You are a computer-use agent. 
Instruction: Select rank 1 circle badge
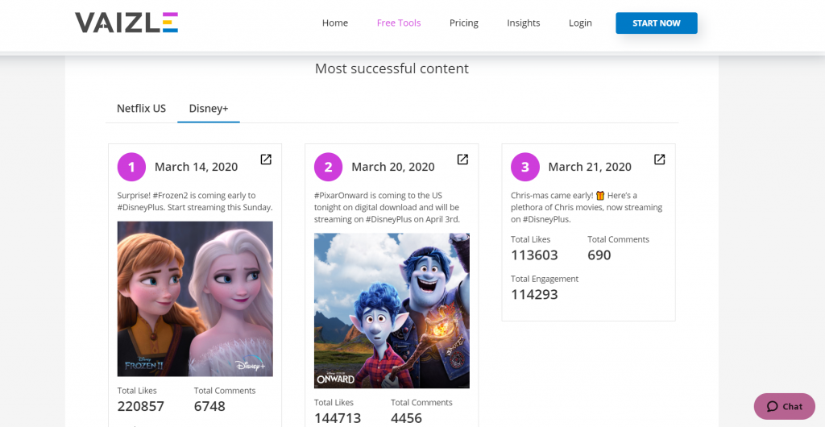pyautogui.click(x=131, y=167)
